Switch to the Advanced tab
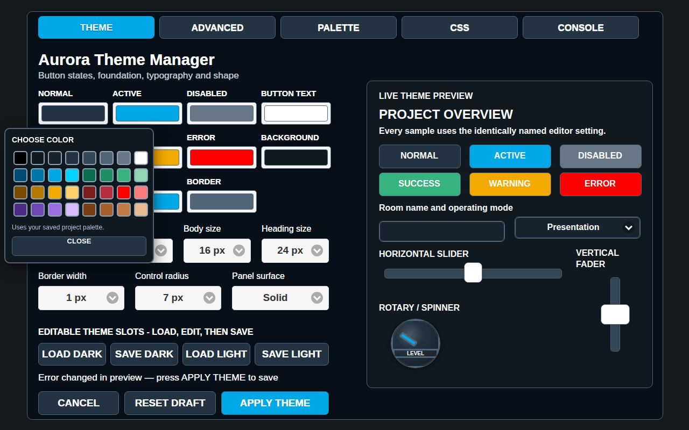Screen dimensions: 689x430 click(x=217, y=27)
